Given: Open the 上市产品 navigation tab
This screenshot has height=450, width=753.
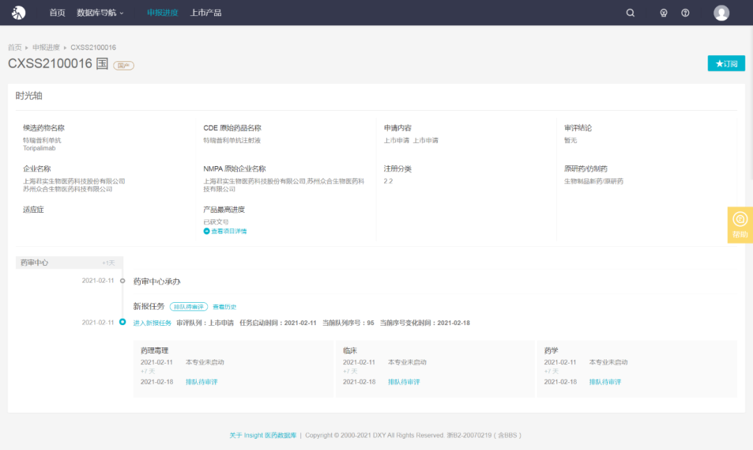Looking at the screenshot, I should 206,13.
